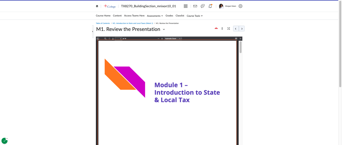Open Grades in navbar
This screenshot has height=145, width=342.
[169, 16]
